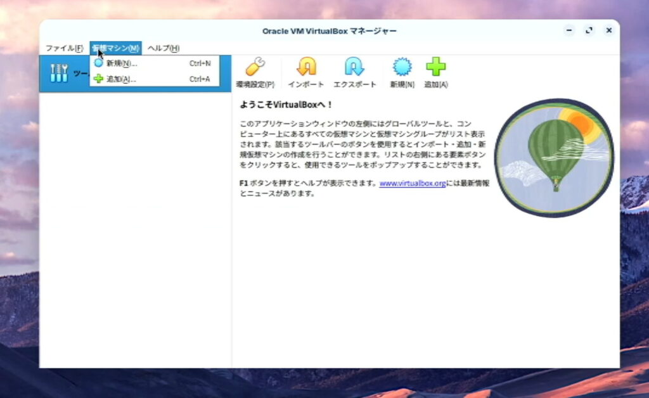The width and height of the screenshot is (649, 398).
Task: Open the ファイル menu
Action: coord(64,48)
